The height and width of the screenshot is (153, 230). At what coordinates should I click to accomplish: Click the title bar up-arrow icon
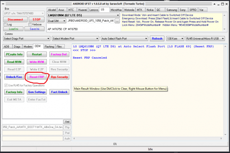214,4
